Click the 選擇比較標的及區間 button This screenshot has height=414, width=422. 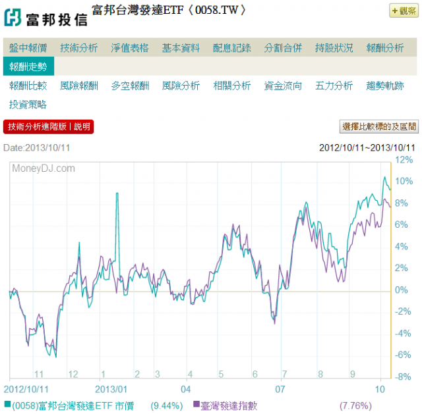379,126
